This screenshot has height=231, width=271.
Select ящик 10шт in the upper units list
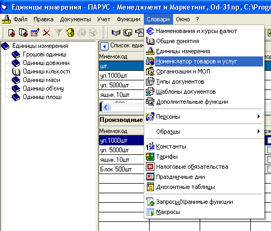pyautogui.click(x=121, y=95)
